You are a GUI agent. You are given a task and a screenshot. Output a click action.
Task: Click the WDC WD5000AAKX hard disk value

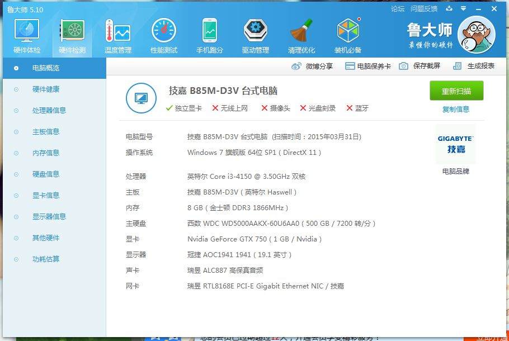tap(281, 224)
